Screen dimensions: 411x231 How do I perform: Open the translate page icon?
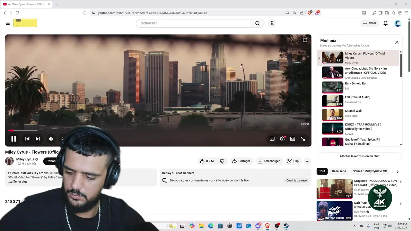[294, 13]
